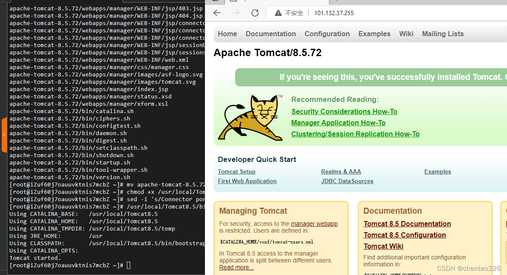Click terminal line 'Using CATALINA_TMPDIR'
Viewport: 507px width, 275px height.
tap(92, 229)
